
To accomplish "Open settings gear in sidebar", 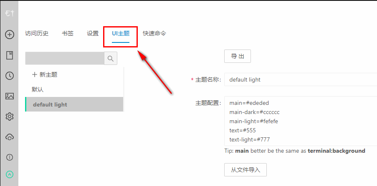I will coord(10,117).
